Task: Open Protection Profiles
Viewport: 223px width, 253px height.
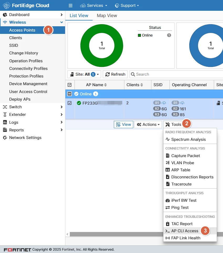Action: 26,76
